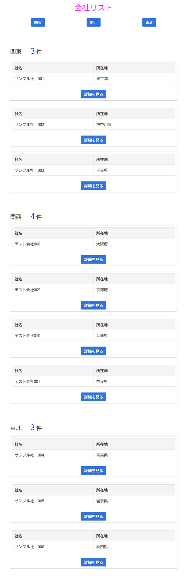Click 詳細を見る for サンプル社 003
The width and height of the screenshot is (185, 576).
click(x=93, y=186)
